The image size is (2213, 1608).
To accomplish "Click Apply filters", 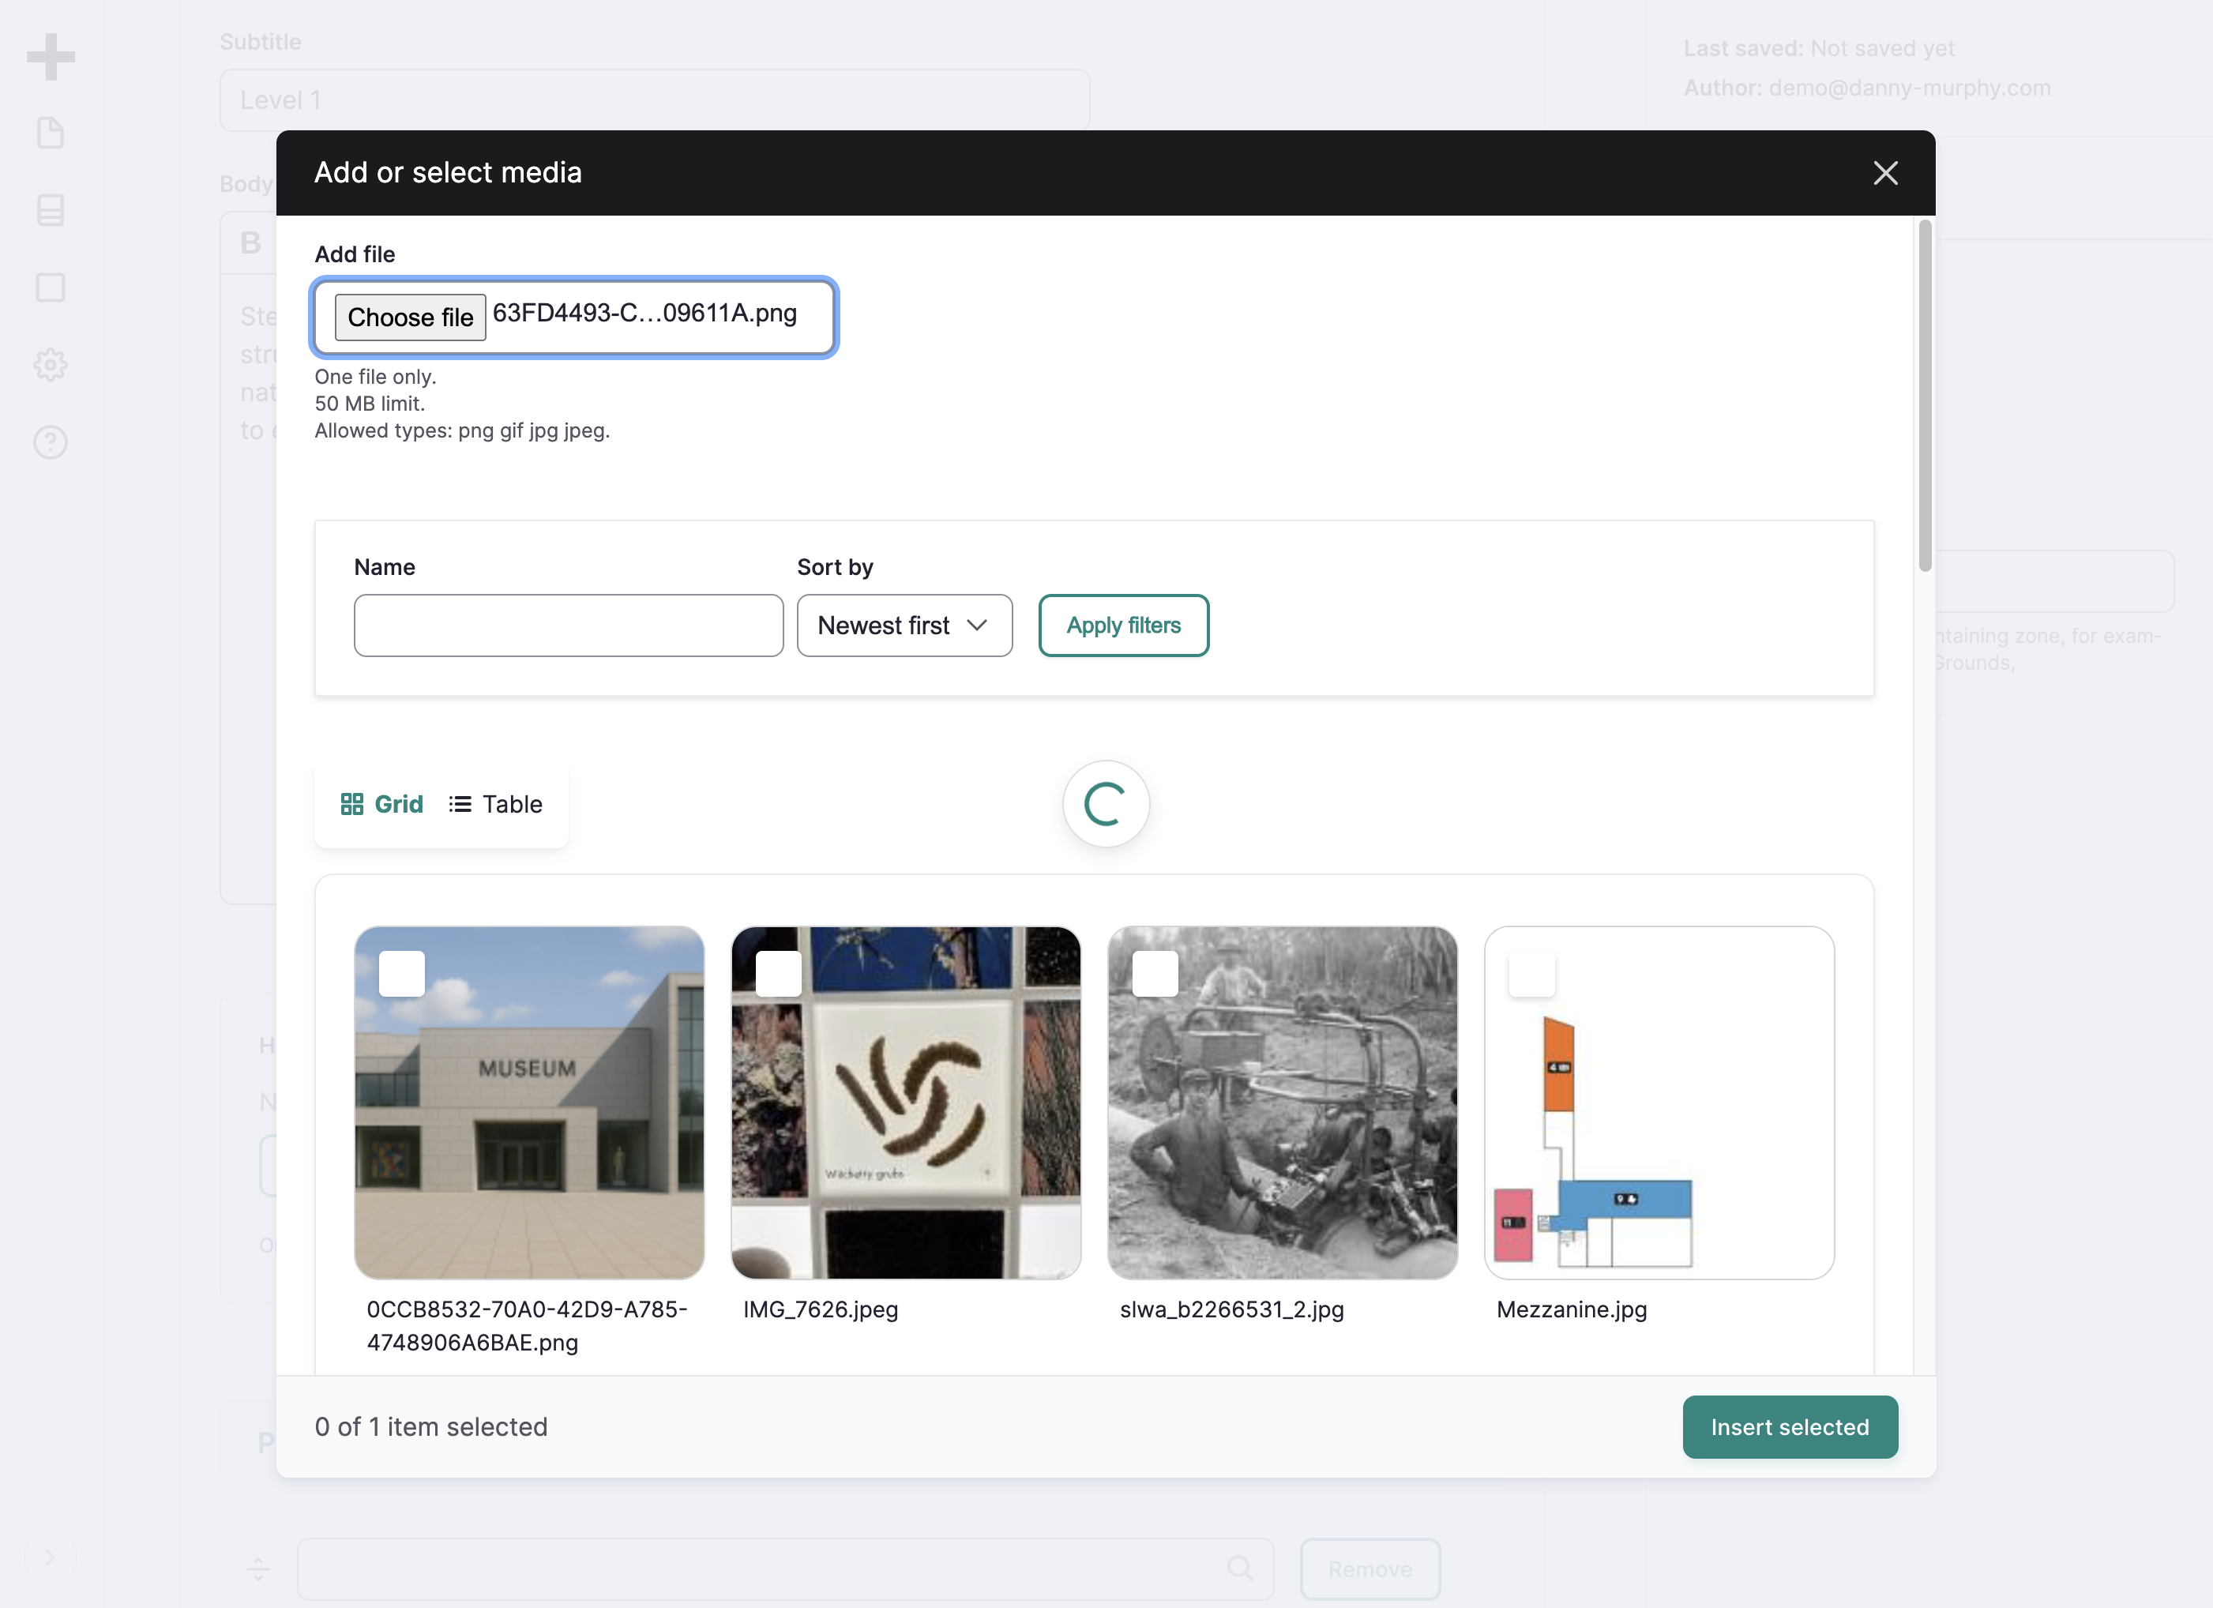I will click(x=1123, y=626).
